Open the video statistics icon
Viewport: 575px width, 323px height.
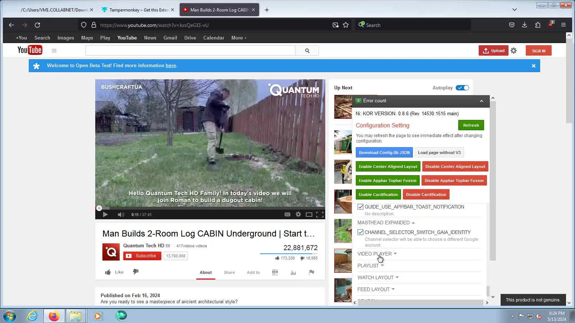point(293,272)
